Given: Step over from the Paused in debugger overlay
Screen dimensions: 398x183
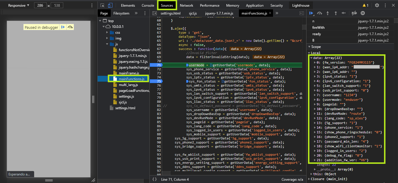Looking at the screenshot, I should 70,27.
